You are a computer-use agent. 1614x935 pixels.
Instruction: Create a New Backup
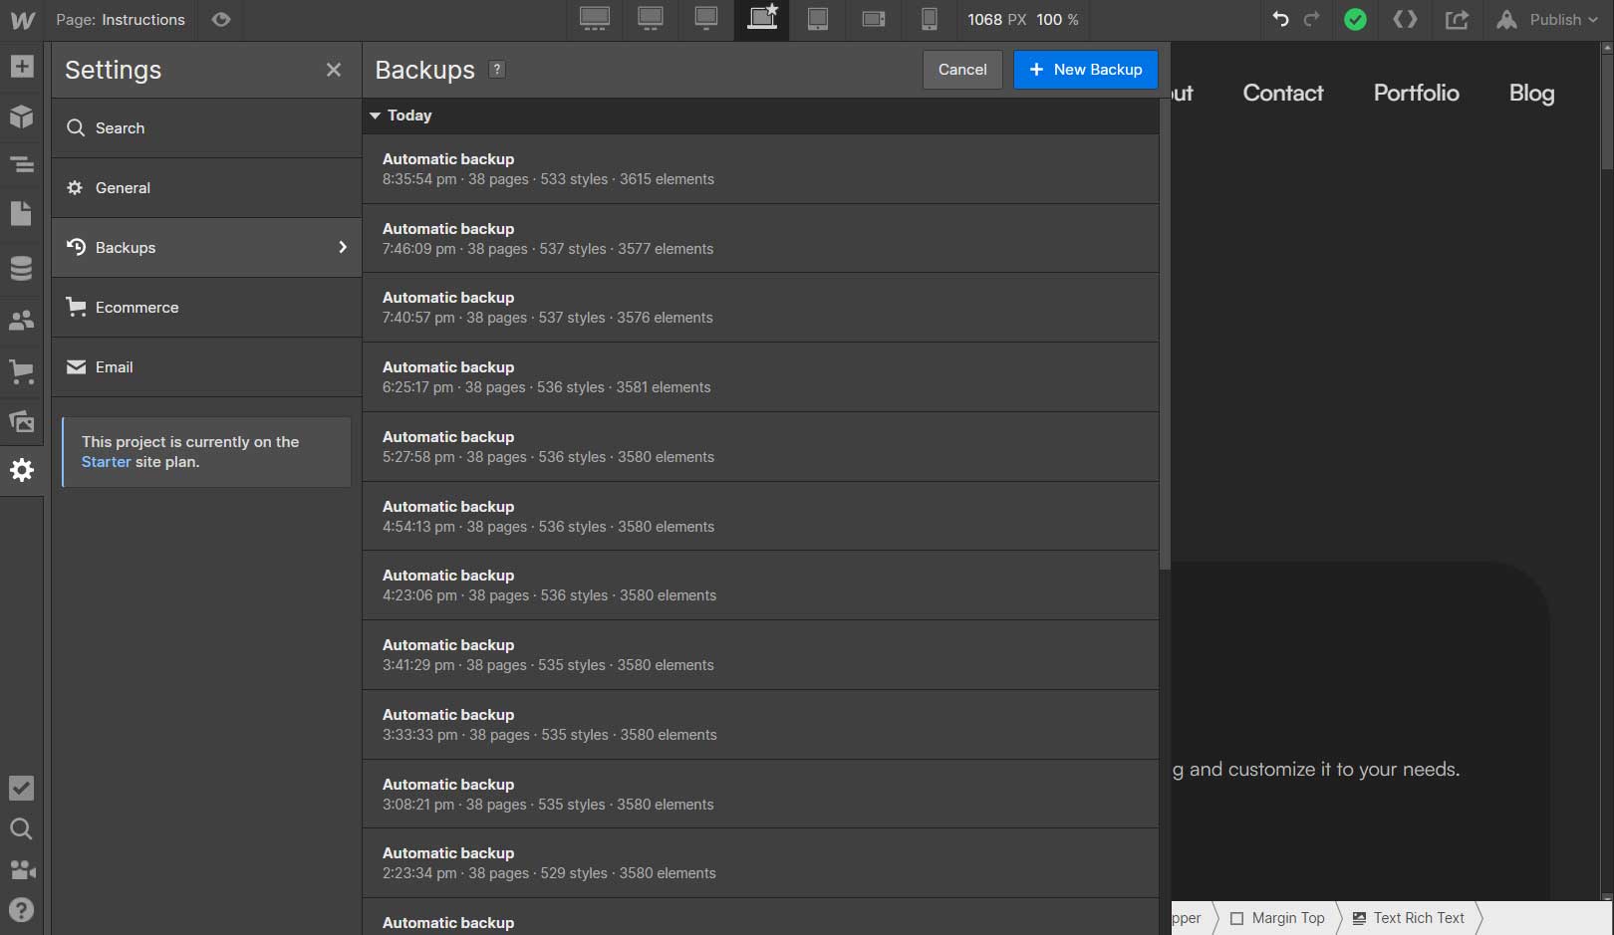pyautogui.click(x=1086, y=70)
